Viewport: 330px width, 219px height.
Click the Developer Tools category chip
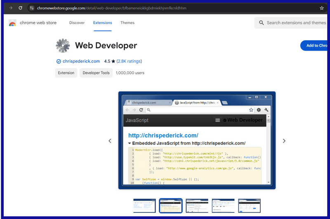pos(96,73)
